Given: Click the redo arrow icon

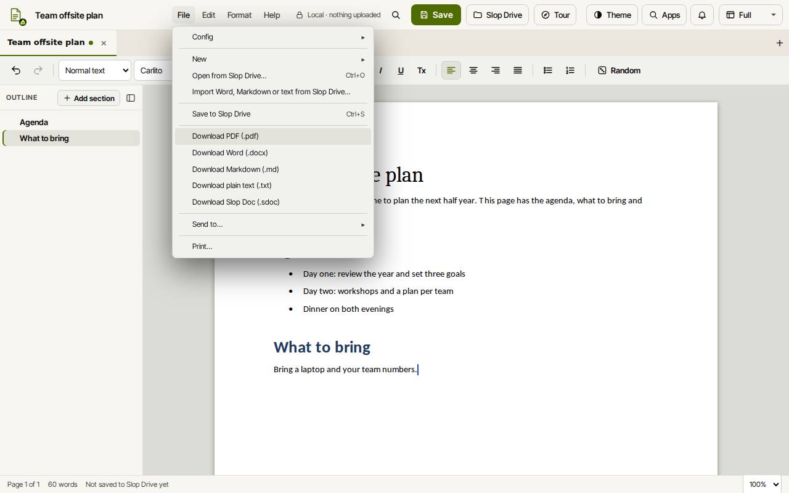Looking at the screenshot, I should coord(38,70).
